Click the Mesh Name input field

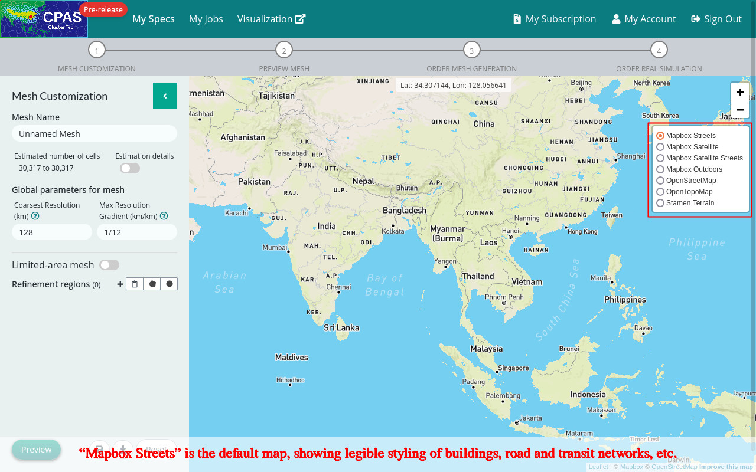[94, 133]
